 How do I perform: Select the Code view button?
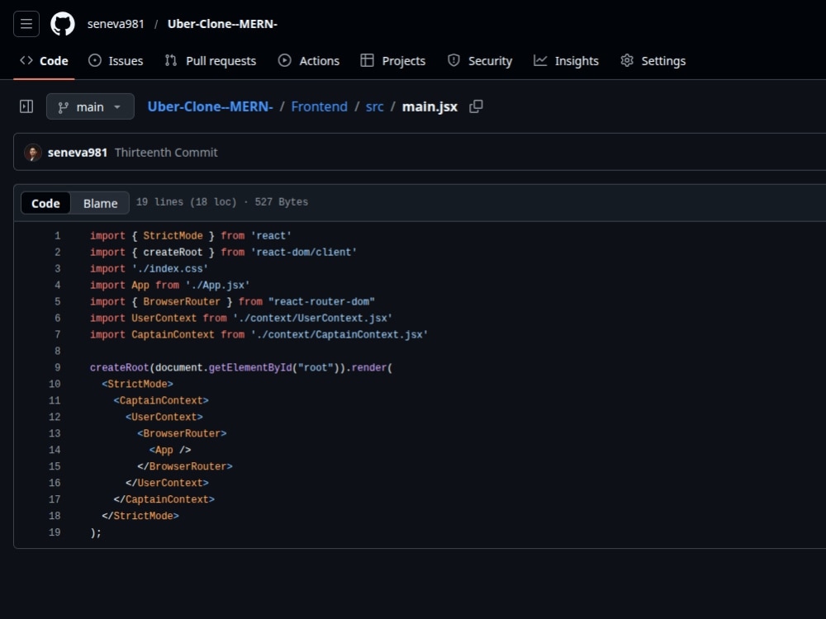pos(45,203)
